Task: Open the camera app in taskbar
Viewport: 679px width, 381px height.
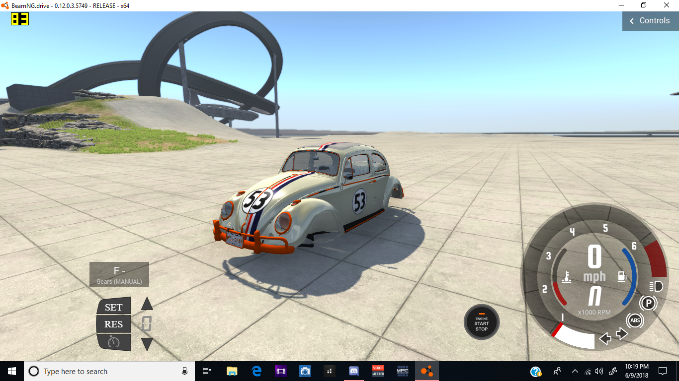Action: [305, 371]
